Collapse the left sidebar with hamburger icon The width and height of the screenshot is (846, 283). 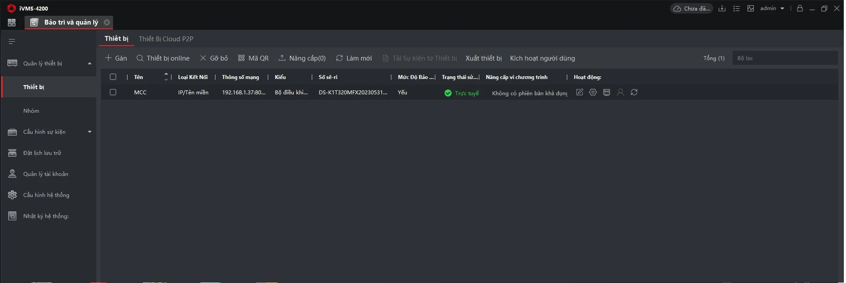[12, 41]
